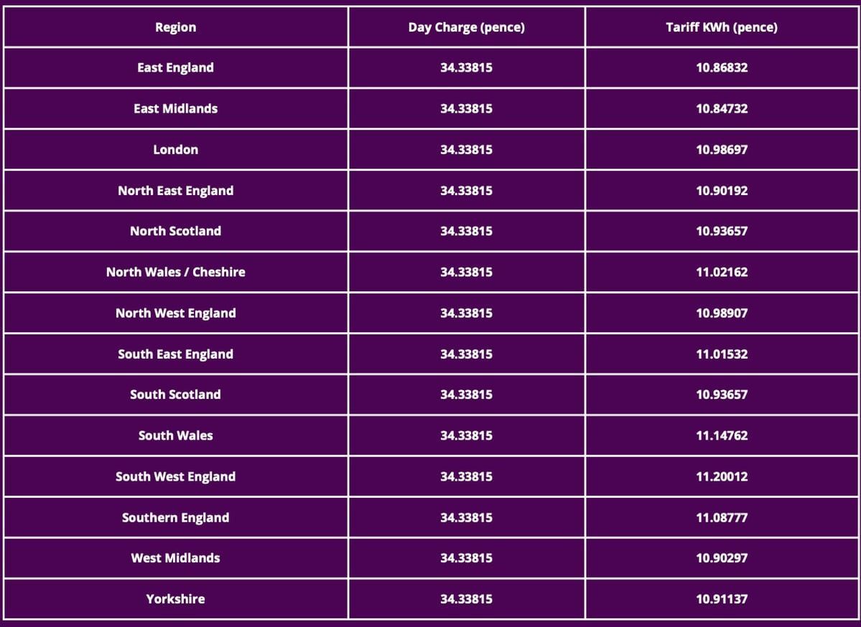The image size is (861, 627).
Task: Click the London region cell
Action: [x=175, y=149]
